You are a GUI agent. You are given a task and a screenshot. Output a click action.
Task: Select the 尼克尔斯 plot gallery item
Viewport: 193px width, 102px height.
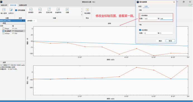coord(49,11)
